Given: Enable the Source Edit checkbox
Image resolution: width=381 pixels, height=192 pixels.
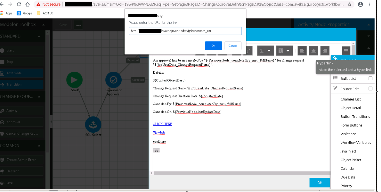Looking at the screenshot, I should (370, 89).
